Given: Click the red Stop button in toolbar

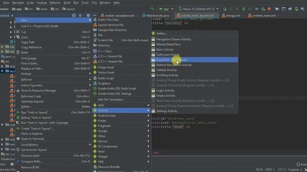Looking at the screenshot, I should click(x=269, y=9).
